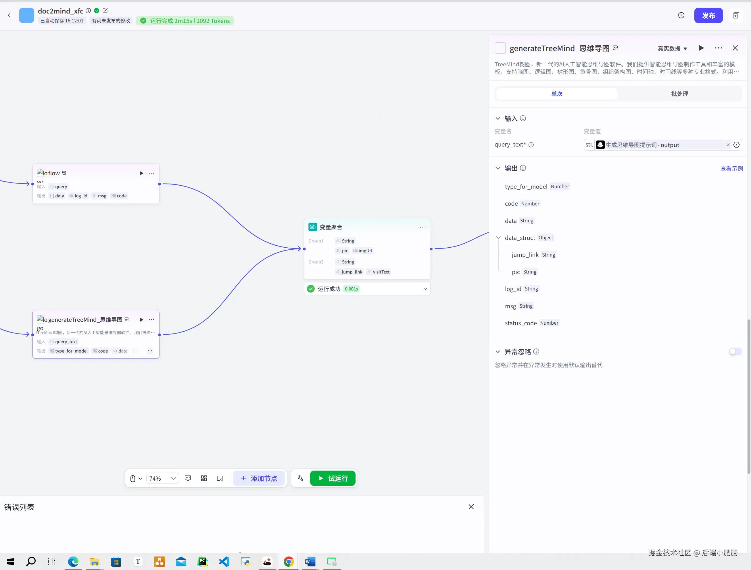Image resolution: width=751 pixels, height=570 pixels.
Task: Collapse the data_struct Object tree item
Action: [498, 238]
